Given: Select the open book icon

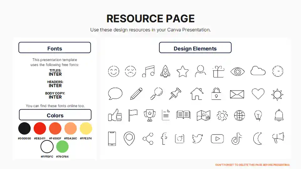Looking at the screenshot, I should [183, 115].
